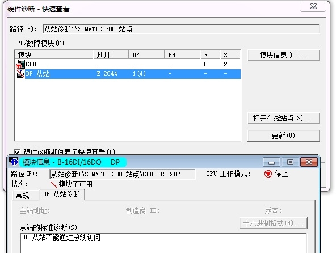This screenshot has height=253, width=336.
Task: Select the DP 从站 row in the list
Action: coord(128,74)
